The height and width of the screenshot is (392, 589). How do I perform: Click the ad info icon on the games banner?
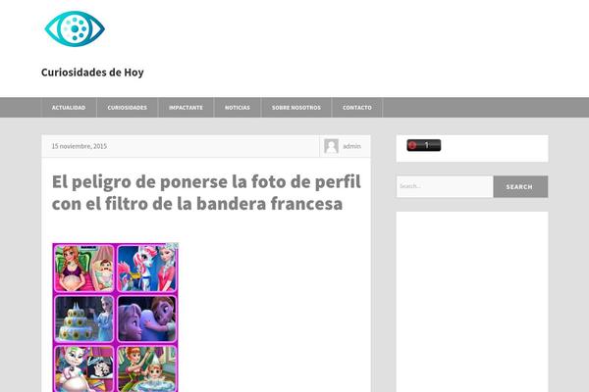pyautogui.click(x=170, y=246)
